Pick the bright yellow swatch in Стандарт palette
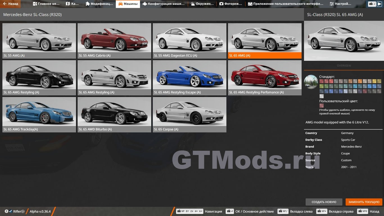Image resolution: width=384 pixels, height=216 pixels. point(374,81)
